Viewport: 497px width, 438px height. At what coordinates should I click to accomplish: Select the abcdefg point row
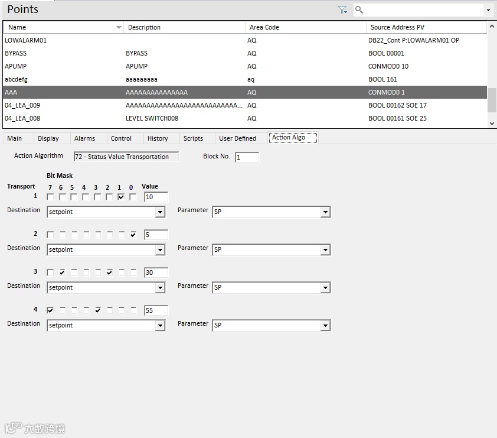pyautogui.click(x=245, y=79)
